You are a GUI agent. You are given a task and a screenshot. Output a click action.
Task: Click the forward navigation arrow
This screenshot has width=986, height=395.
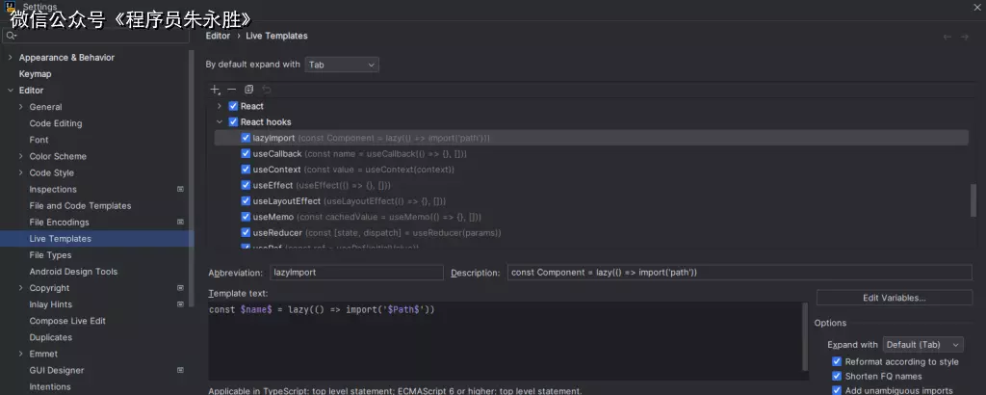click(966, 37)
